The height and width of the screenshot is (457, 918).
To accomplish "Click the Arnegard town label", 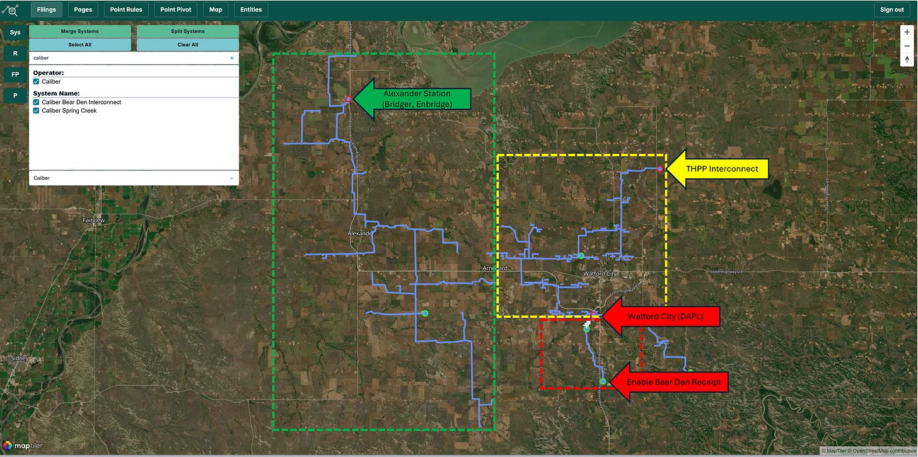I will [495, 268].
